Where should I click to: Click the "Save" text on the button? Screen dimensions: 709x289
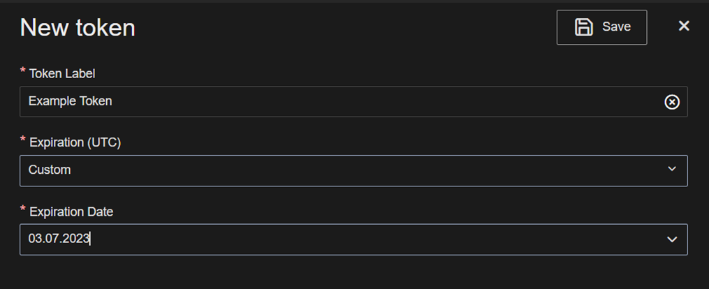tap(616, 27)
